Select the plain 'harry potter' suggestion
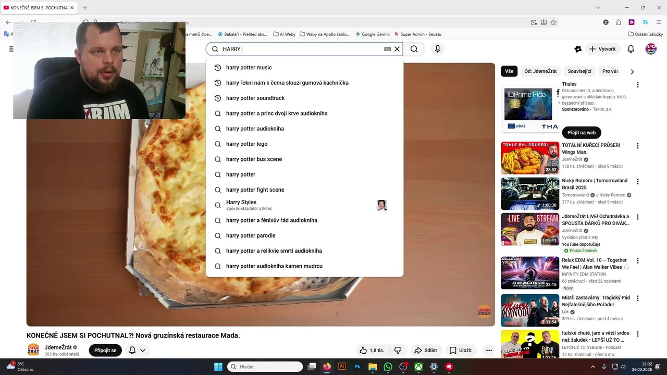The image size is (667, 375). pyautogui.click(x=304, y=174)
